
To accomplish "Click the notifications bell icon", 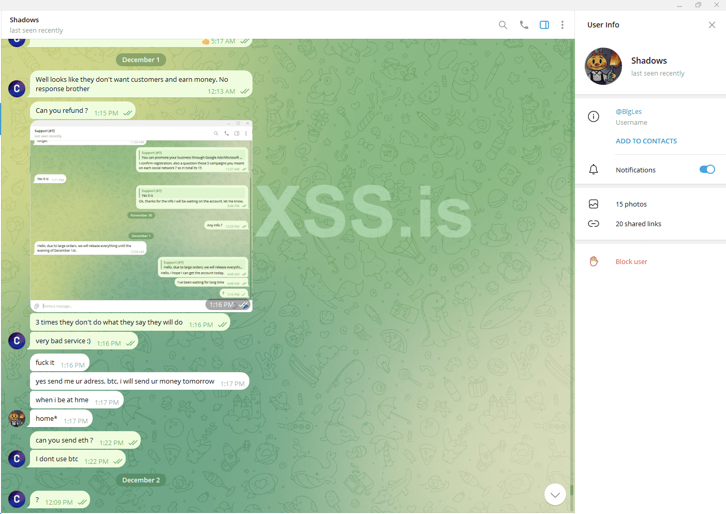I will 594,170.
